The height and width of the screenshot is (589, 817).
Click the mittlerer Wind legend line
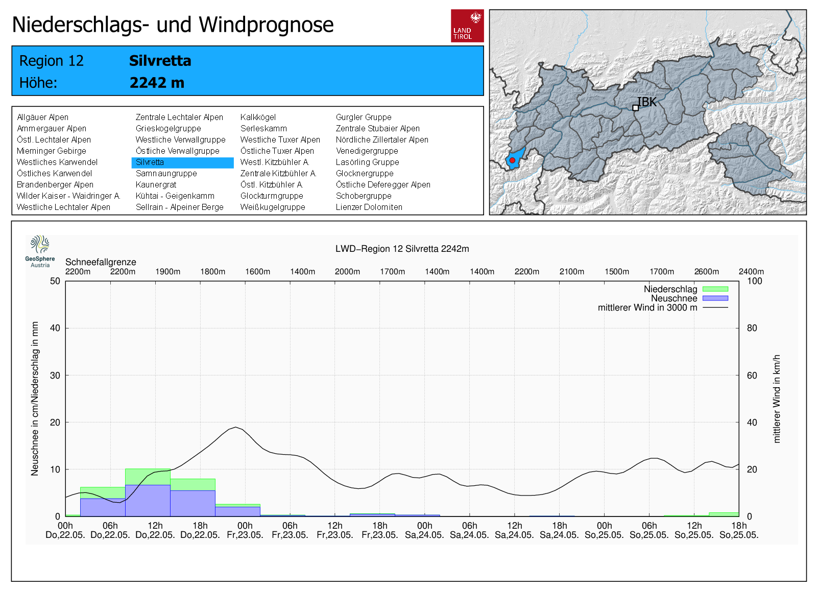(715, 308)
